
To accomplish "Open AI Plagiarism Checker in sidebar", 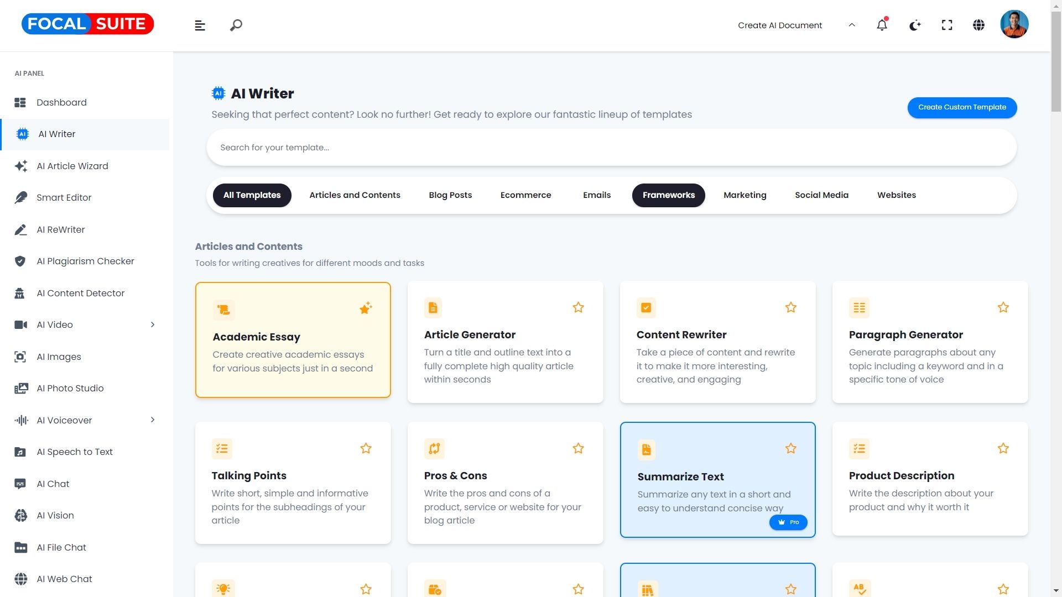I will [x=85, y=261].
